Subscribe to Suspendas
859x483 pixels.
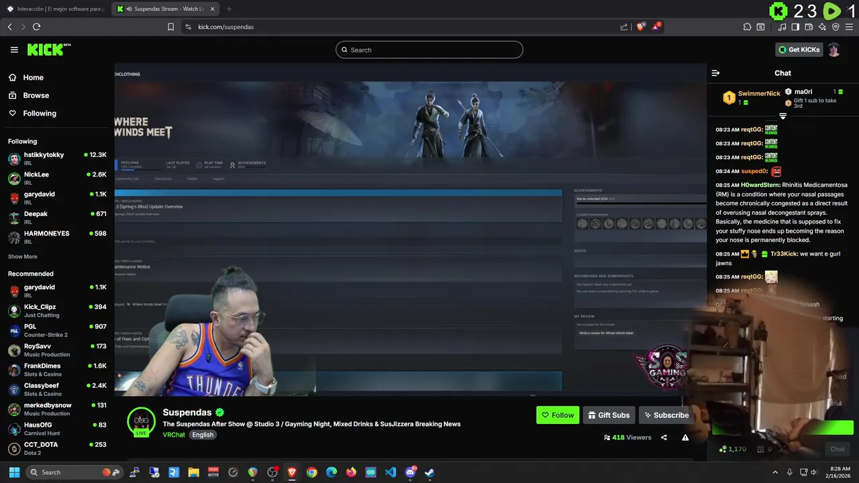pyautogui.click(x=666, y=415)
